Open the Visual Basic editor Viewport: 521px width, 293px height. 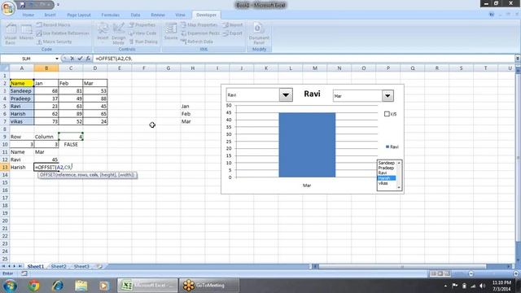(x=11, y=33)
